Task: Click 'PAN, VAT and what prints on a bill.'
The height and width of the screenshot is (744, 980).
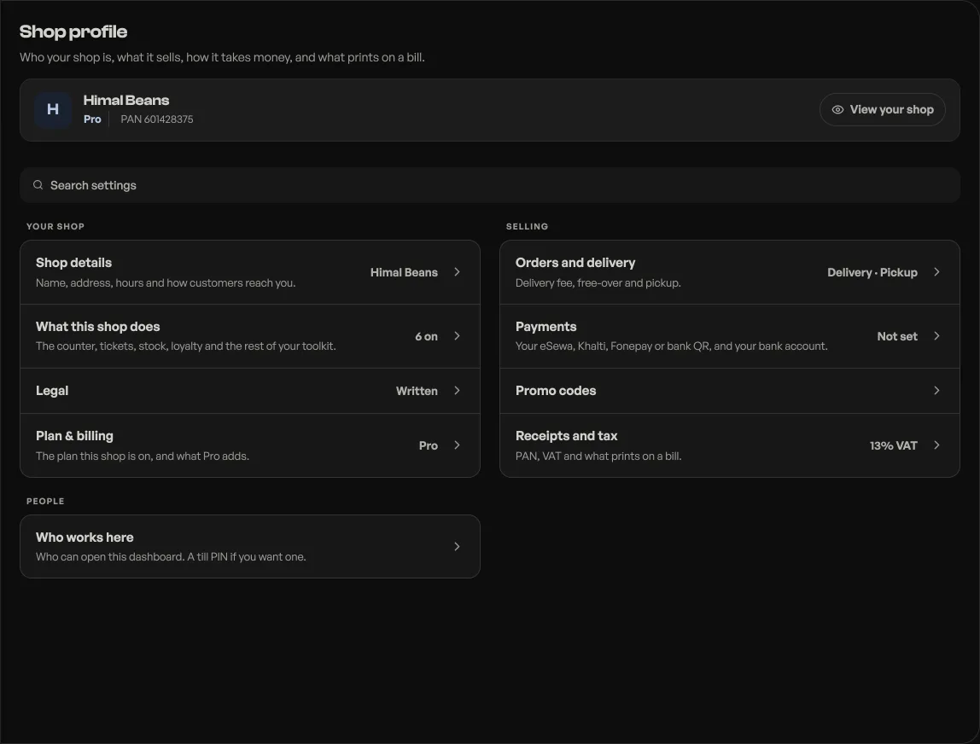Action: [x=598, y=456]
